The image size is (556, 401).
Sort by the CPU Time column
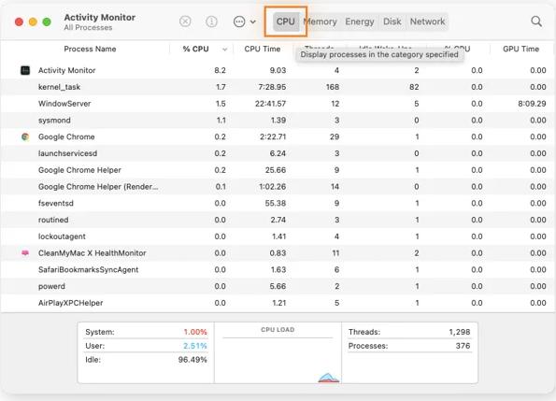point(263,49)
